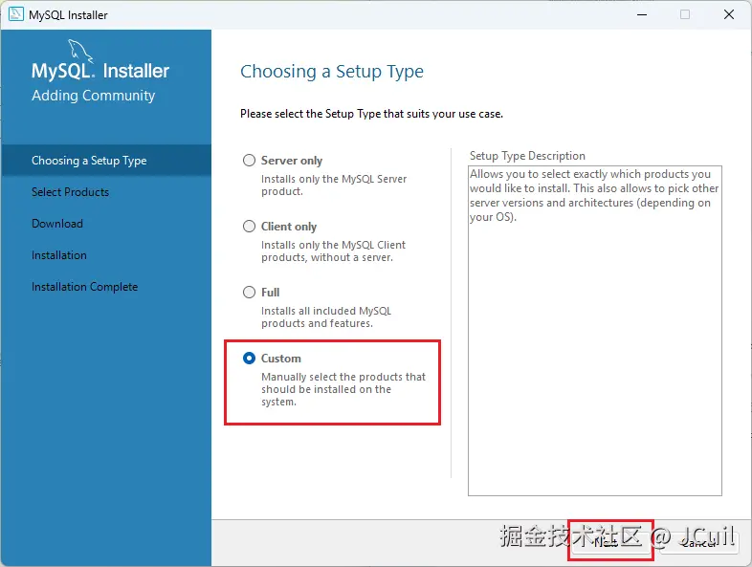Click the MySQL dolphin logo

[x=80, y=51]
